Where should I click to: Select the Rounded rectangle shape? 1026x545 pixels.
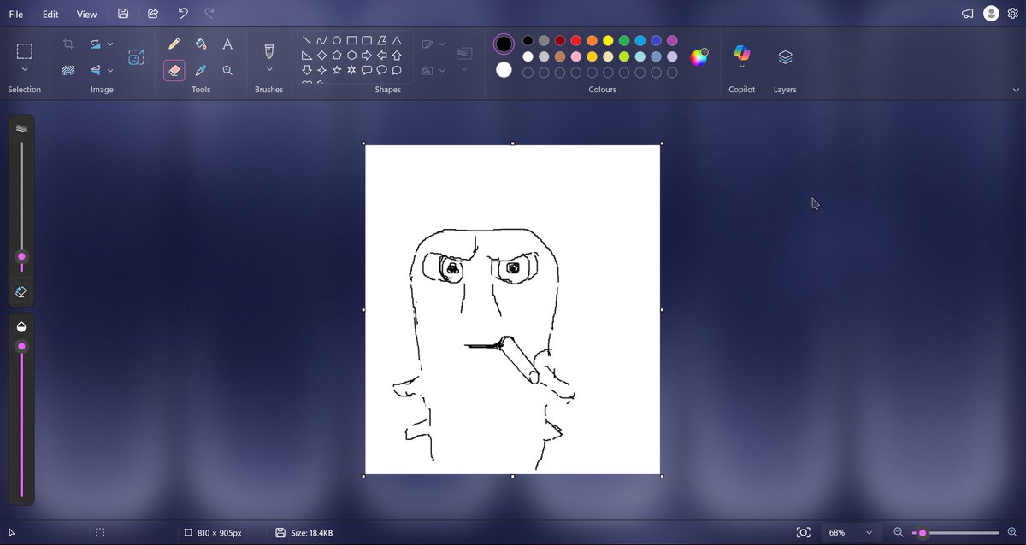pos(367,40)
